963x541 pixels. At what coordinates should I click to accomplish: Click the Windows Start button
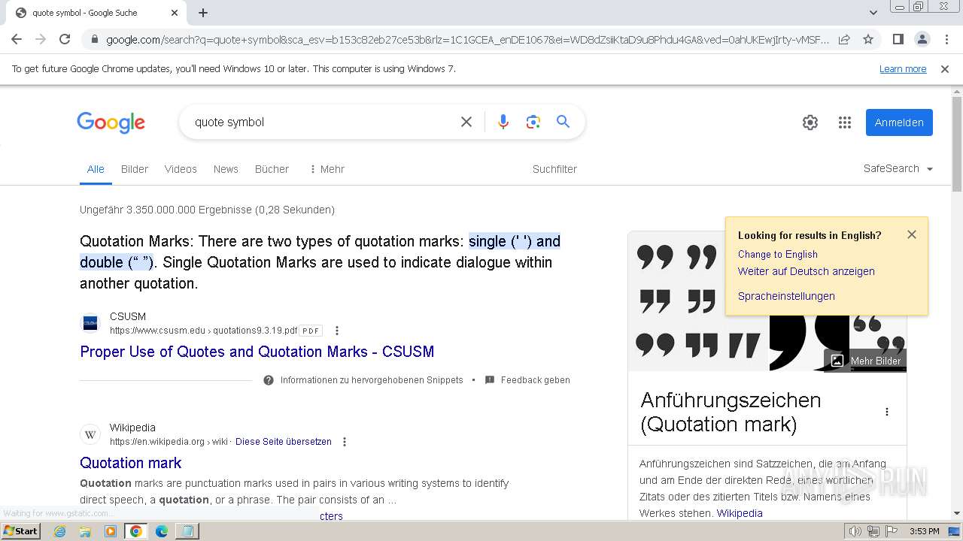point(21,531)
